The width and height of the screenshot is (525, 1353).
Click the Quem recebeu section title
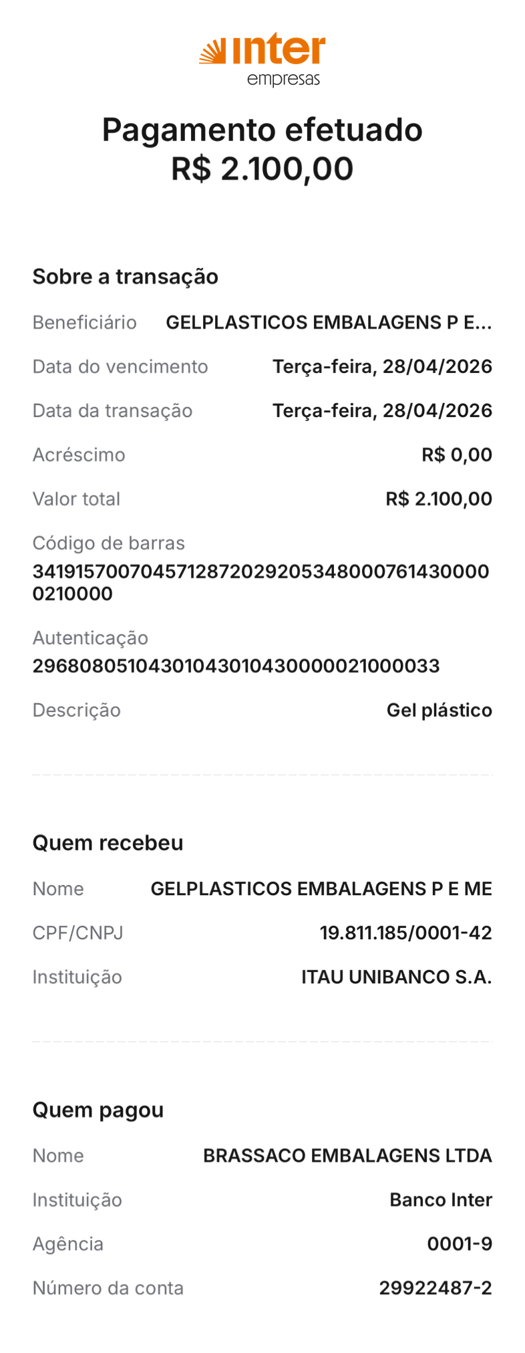click(x=108, y=843)
